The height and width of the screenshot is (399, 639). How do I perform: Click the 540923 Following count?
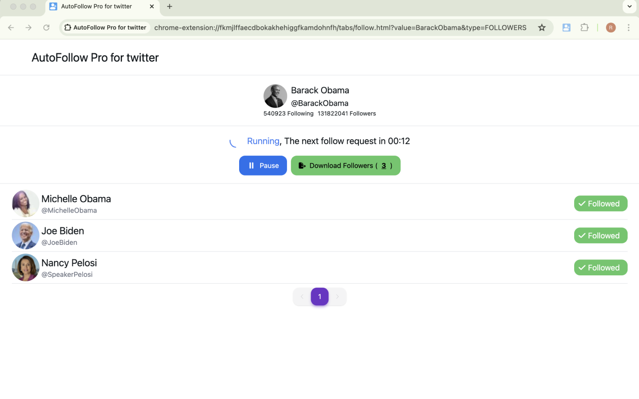289,114
